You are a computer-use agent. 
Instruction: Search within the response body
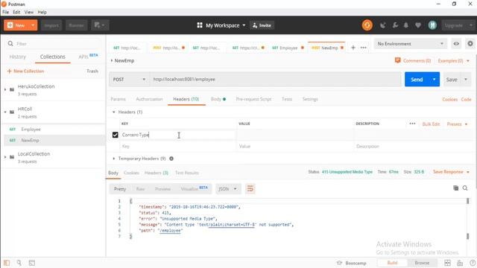pos(465,188)
